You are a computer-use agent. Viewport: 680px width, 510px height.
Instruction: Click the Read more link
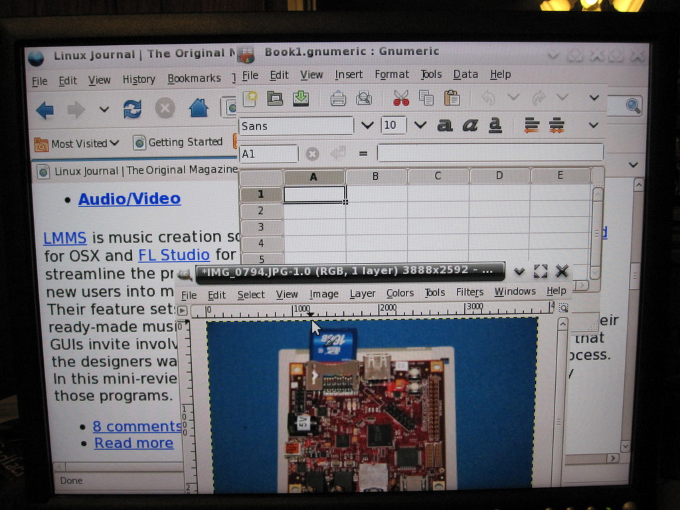pos(133,443)
